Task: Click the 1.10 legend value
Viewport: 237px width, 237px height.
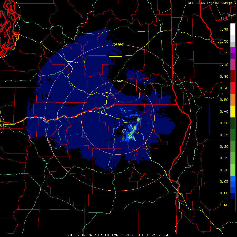Action: click(x=224, y=65)
